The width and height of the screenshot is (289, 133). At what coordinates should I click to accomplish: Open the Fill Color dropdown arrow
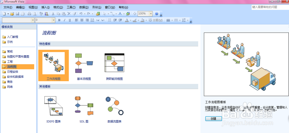[x=146, y=20]
